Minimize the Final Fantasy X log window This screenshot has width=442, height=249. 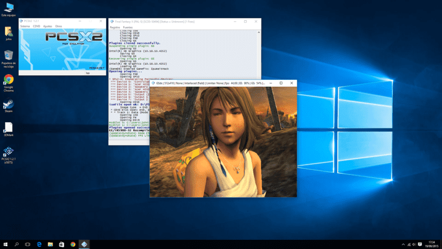pos(235,22)
